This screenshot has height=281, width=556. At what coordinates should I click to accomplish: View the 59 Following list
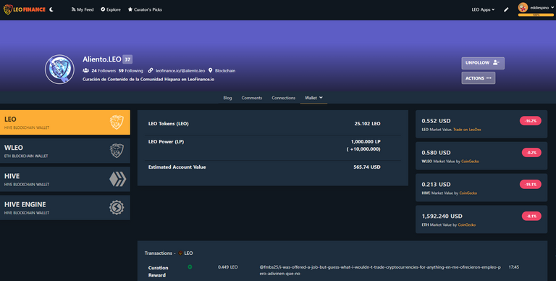[x=131, y=70]
